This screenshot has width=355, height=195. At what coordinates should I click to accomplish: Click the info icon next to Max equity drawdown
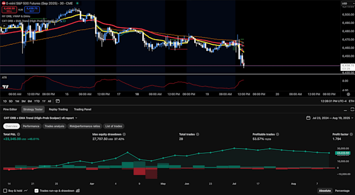tap(124, 135)
